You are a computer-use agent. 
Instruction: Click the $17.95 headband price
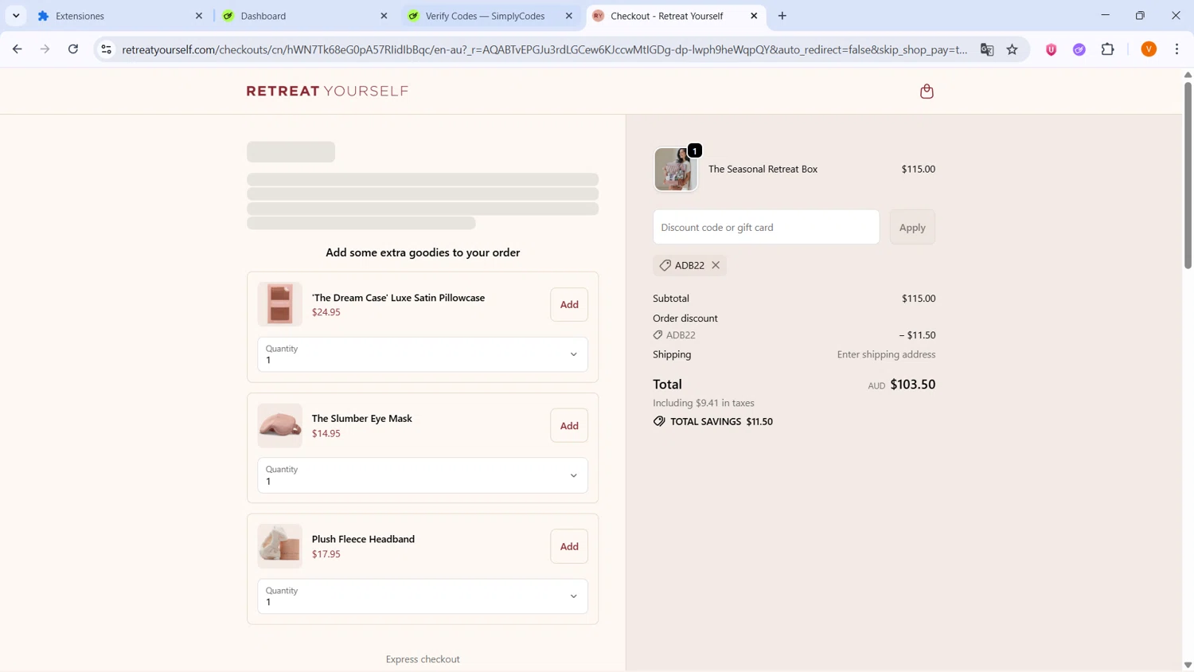click(x=326, y=554)
